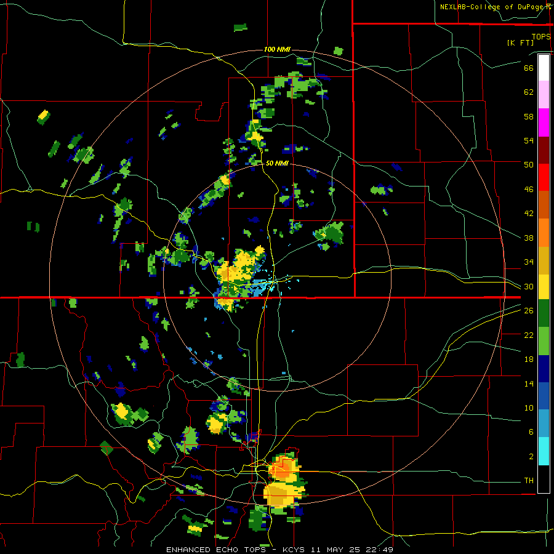
Task: Select the magenta legend color band
Action: (544, 122)
